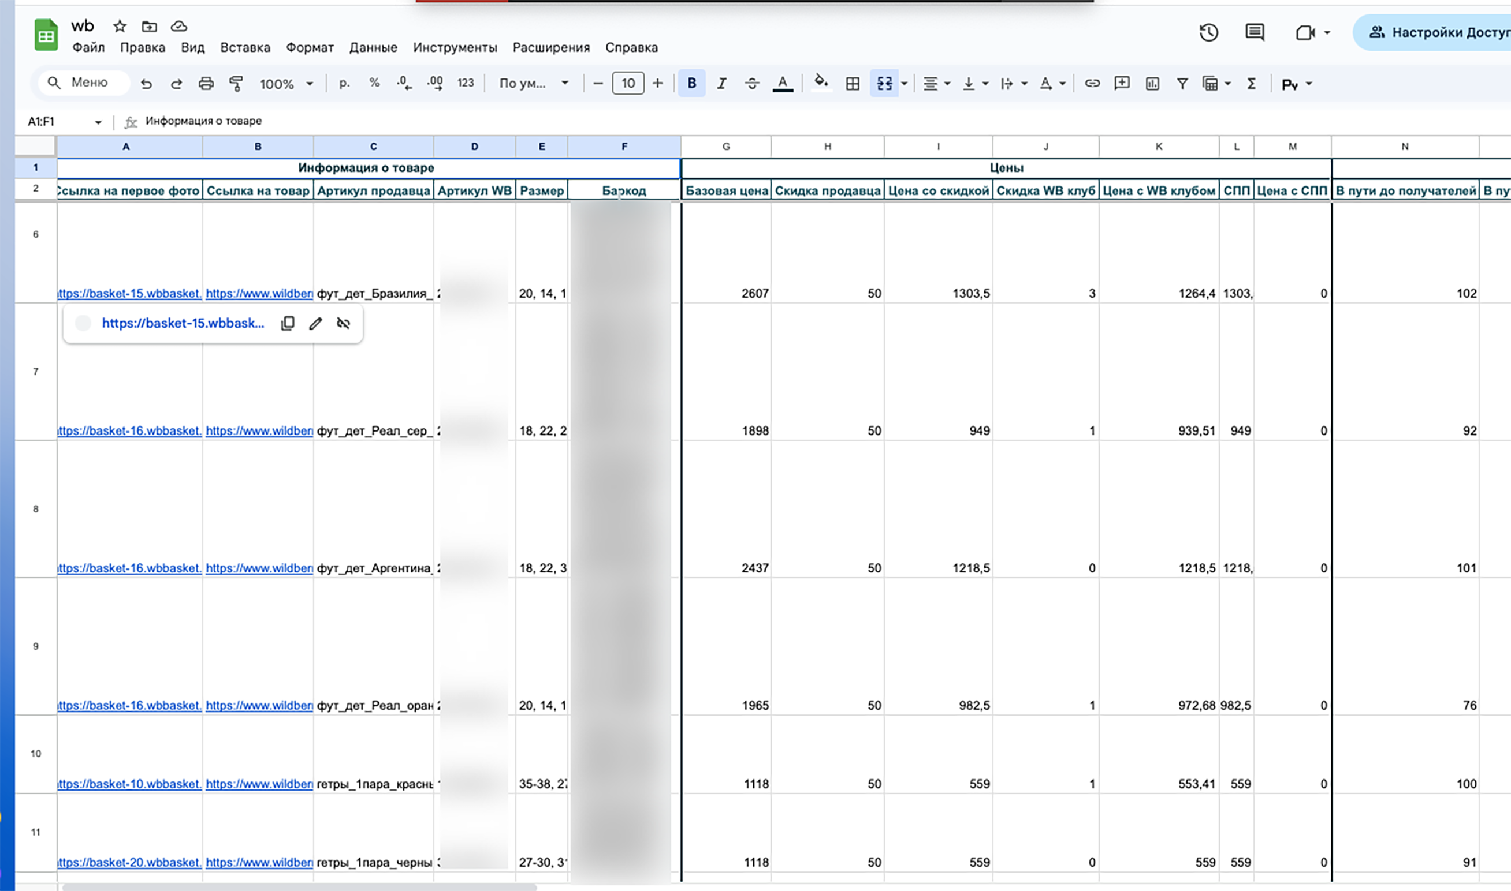Open the filter views table dropdown
1511x891 pixels.
tap(1216, 84)
